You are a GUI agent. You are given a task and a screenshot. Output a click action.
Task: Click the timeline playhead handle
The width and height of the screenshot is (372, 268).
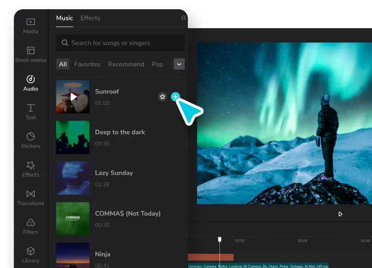[x=220, y=239]
